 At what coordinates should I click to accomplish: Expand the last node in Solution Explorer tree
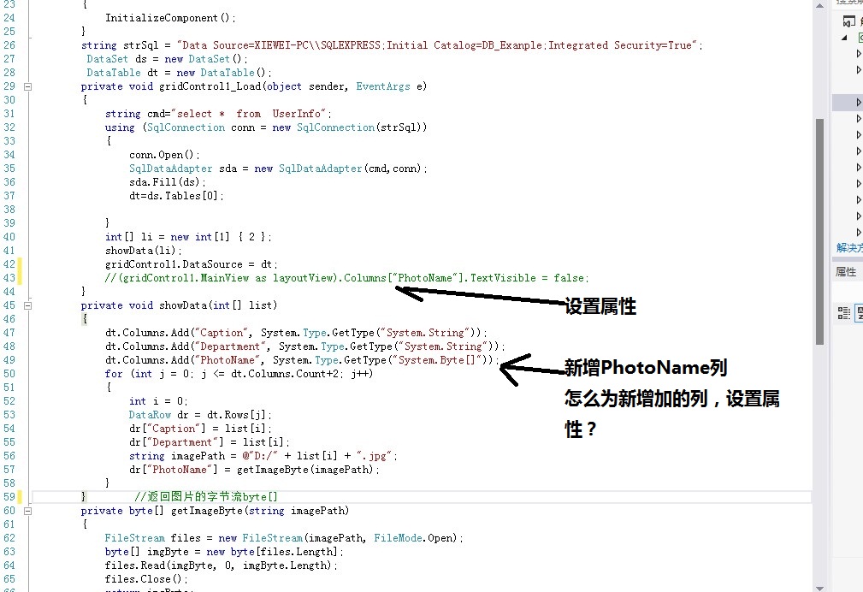(859, 232)
